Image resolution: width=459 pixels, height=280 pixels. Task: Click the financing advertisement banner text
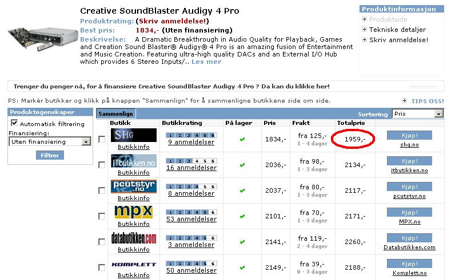point(171,87)
